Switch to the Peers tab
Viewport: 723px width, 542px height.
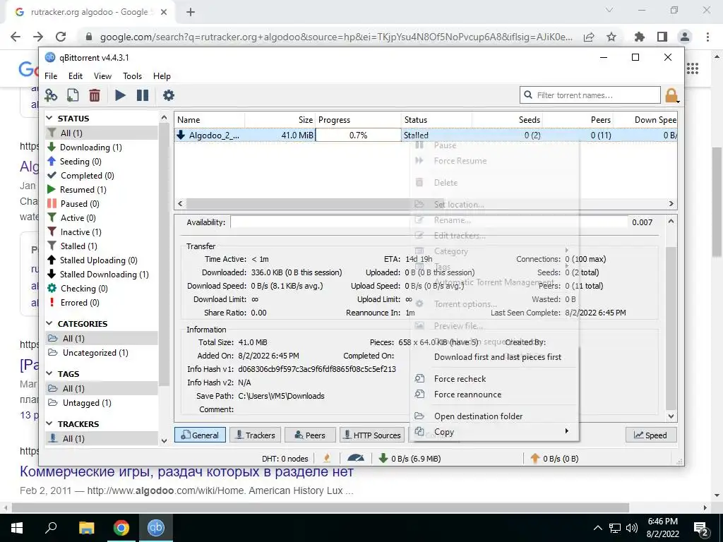(310, 435)
